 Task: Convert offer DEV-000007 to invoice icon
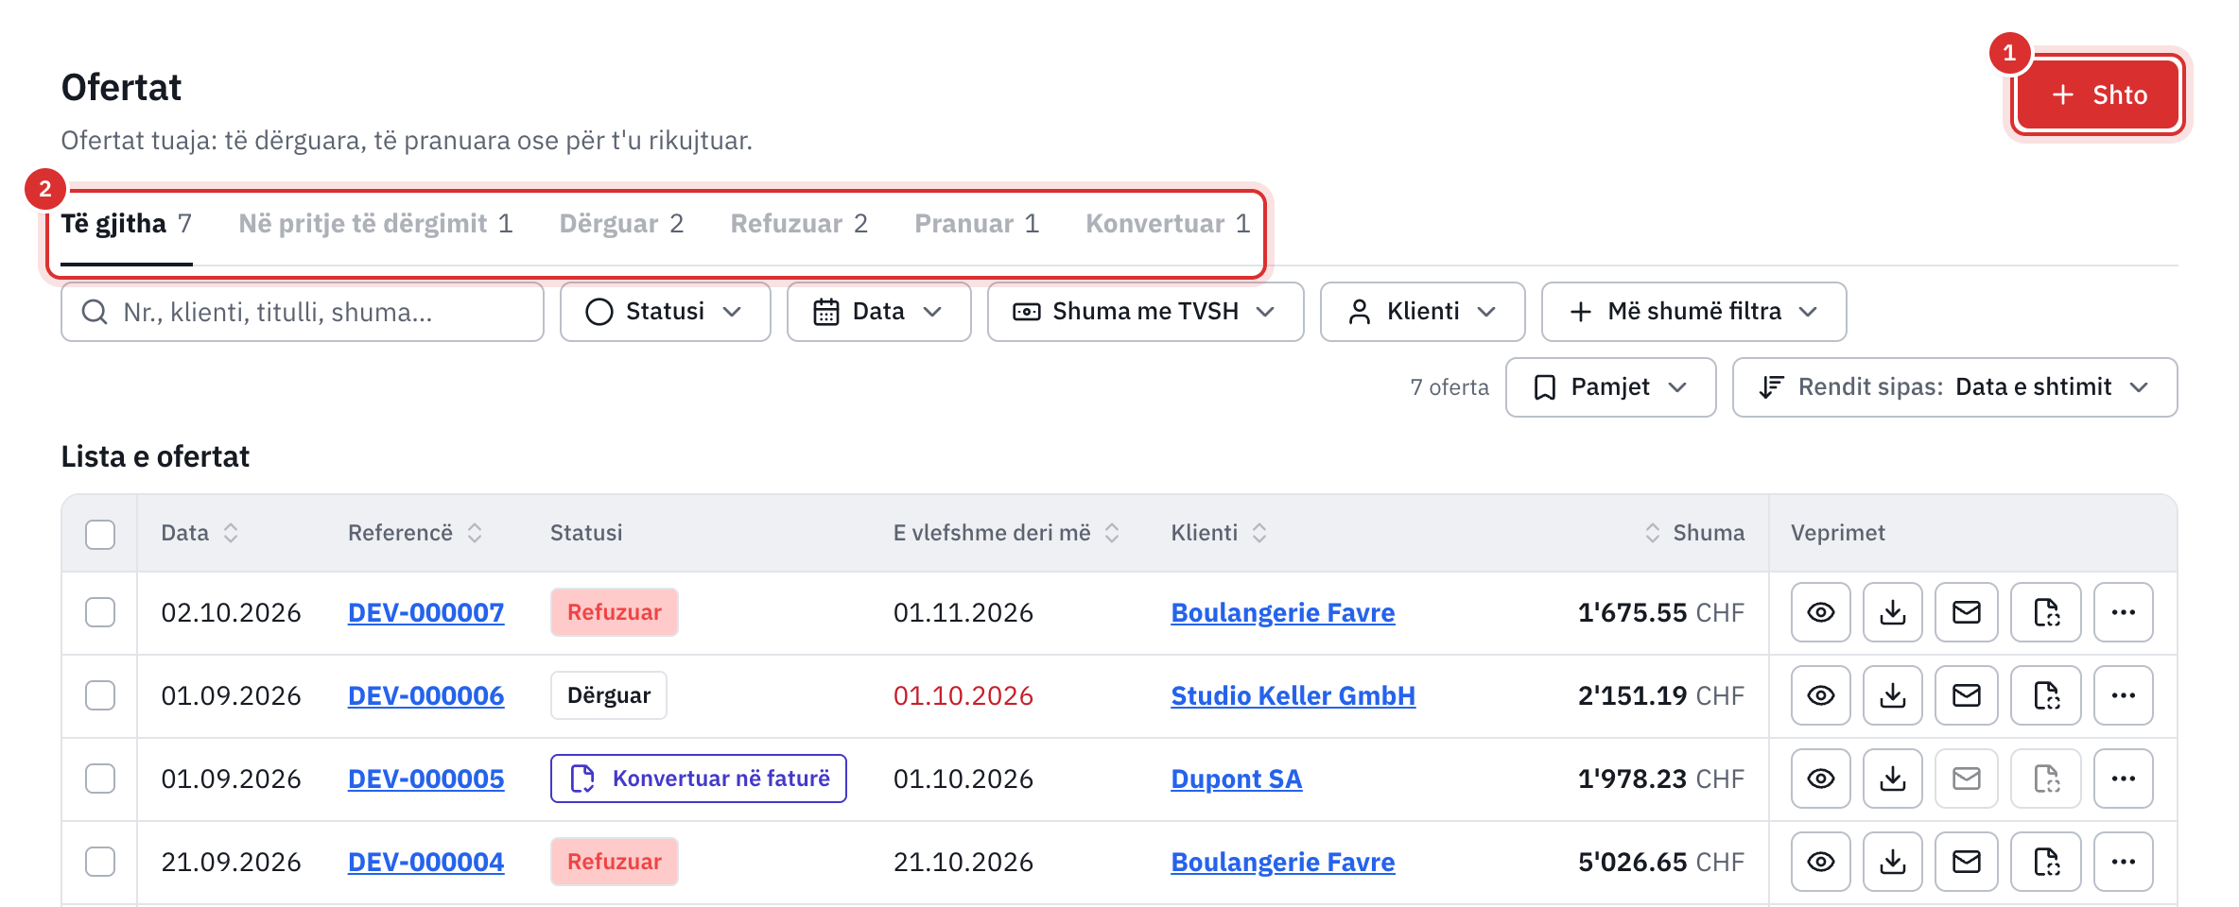pos(2046,612)
